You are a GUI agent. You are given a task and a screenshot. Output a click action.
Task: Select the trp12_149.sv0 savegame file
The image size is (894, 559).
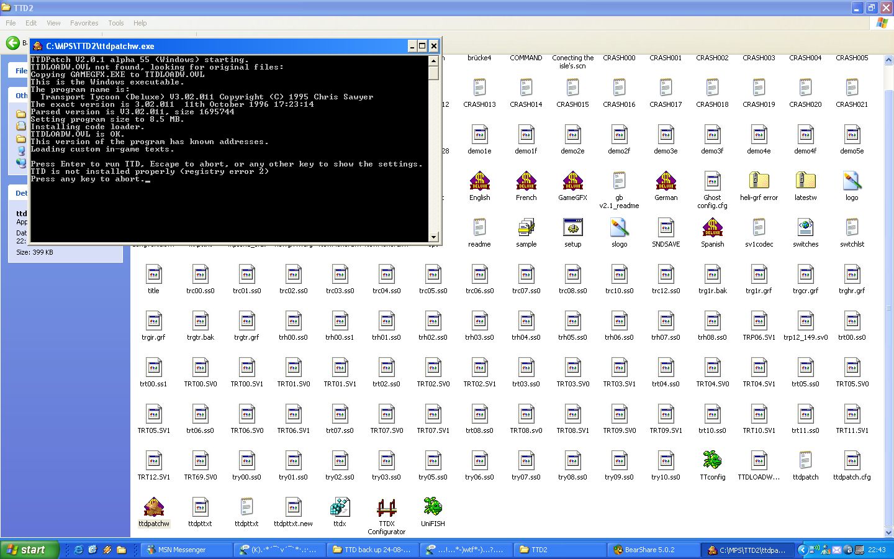point(805,320)
